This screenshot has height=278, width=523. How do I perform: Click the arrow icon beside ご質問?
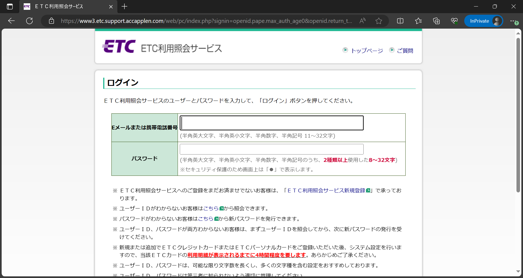pos(392,50)
